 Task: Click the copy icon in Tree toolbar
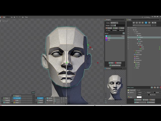click(153, 23)
